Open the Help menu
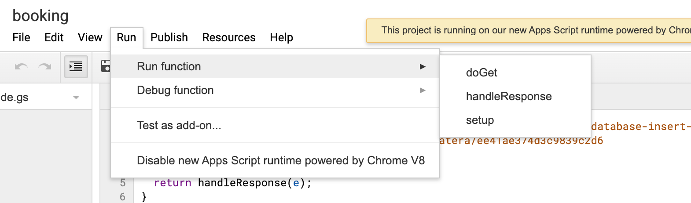This screenshot has width=691, height=203. pos(281,37)
